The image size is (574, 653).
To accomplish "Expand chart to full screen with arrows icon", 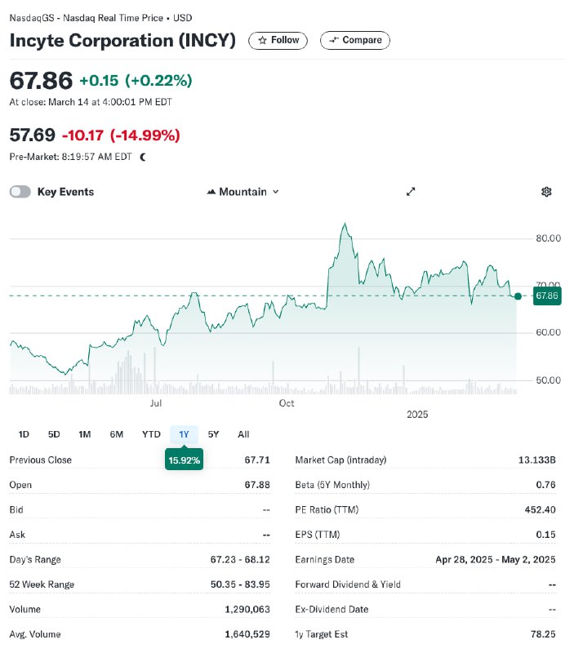I will 411,192.
